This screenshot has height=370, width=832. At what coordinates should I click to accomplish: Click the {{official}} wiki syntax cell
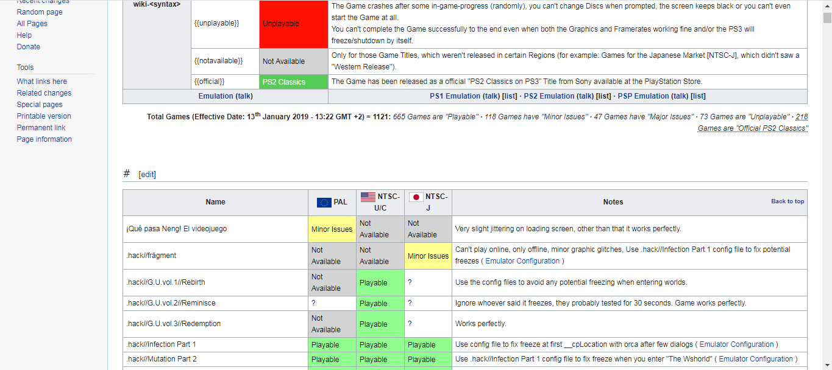point(224,82)
